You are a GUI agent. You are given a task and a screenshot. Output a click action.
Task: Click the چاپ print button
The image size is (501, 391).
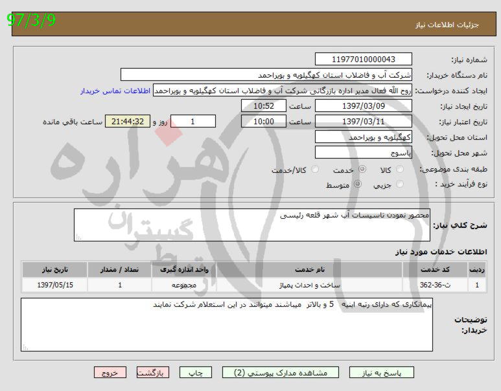tap(196, 372)
